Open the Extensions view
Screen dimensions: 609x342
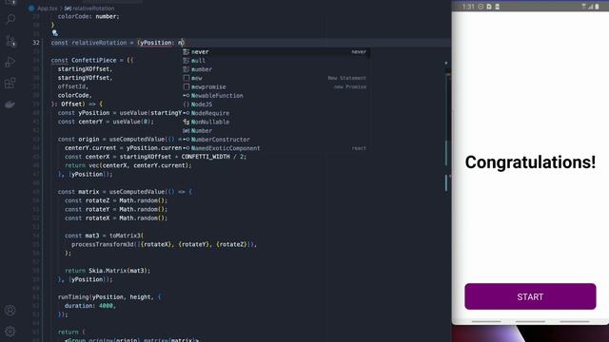click(10, 83)
